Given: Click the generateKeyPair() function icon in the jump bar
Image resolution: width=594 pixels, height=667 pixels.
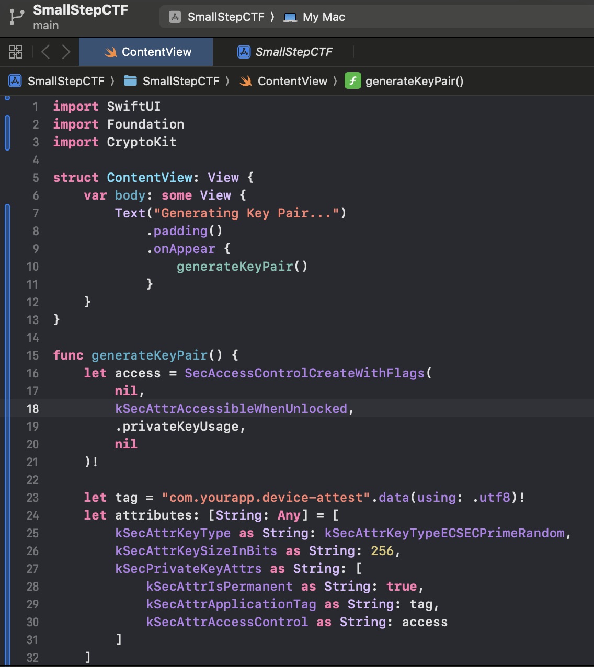Looking at the screenshot, I should tap(352, 81).
